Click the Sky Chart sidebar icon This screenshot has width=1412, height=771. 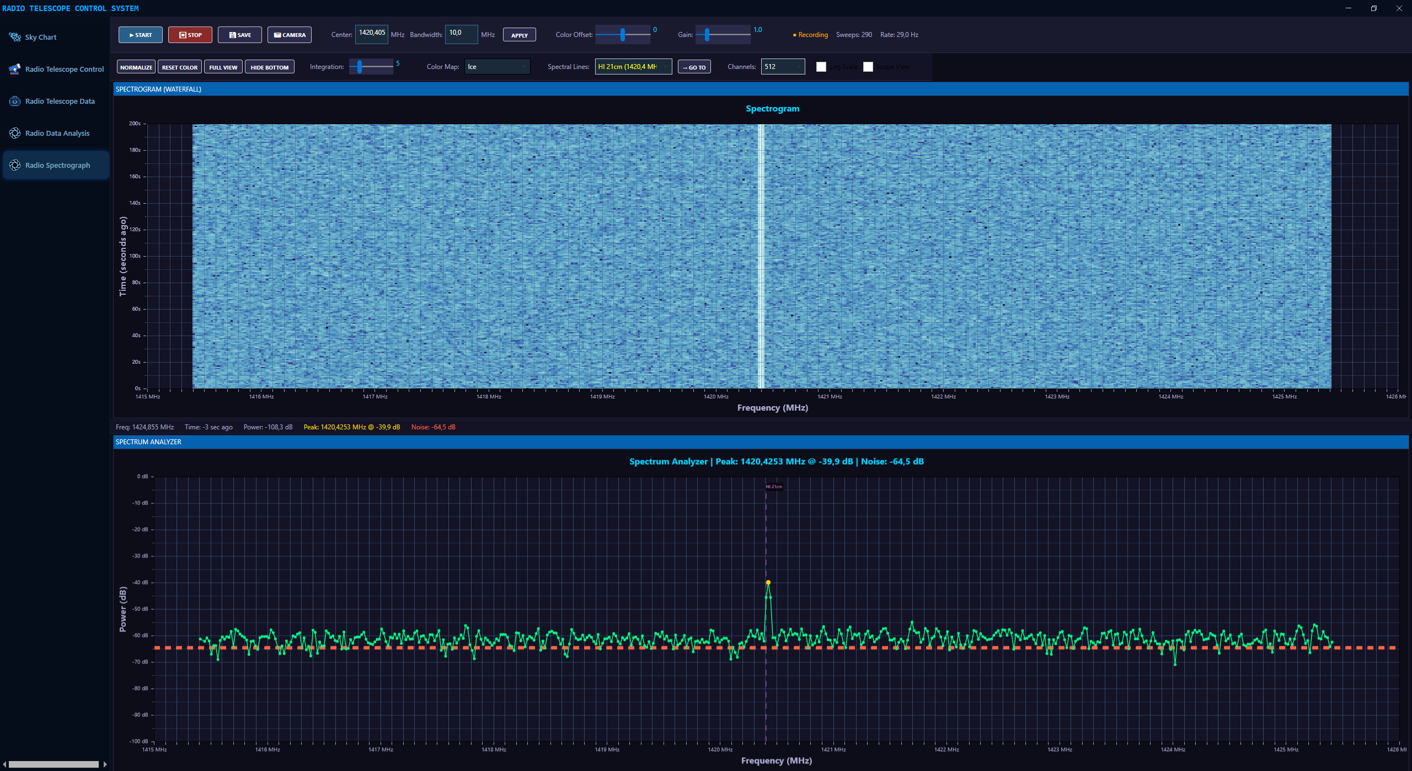click(x=15, y=37)
